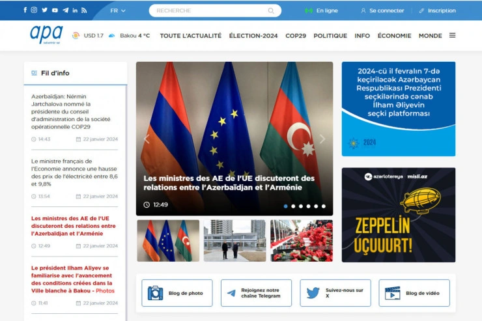
Task: Go to previous slide with left arrow
Action: point(147,139)
